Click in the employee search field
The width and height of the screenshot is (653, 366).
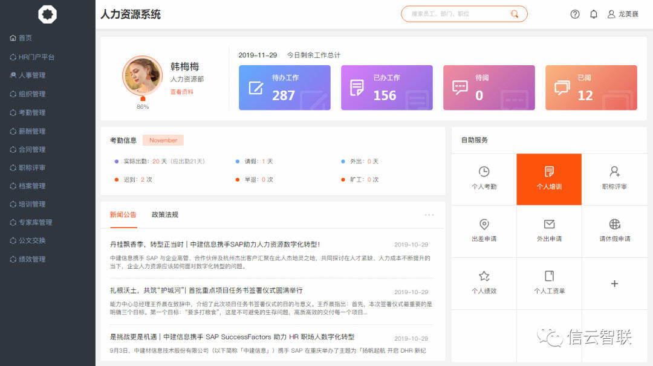coord(456,14)
